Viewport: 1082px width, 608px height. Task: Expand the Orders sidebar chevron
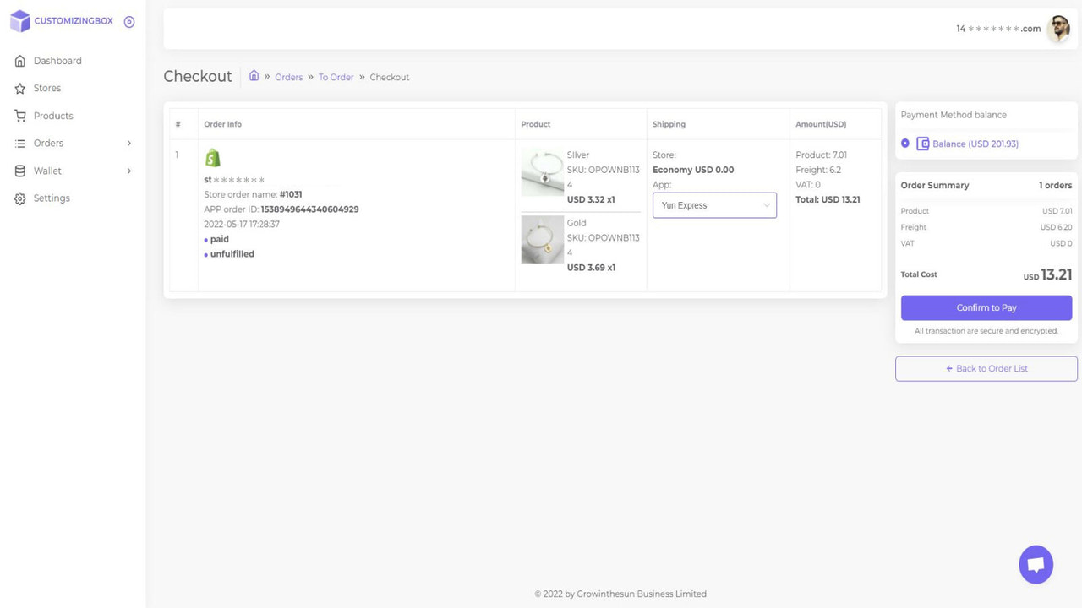click(x=128, y=143)
